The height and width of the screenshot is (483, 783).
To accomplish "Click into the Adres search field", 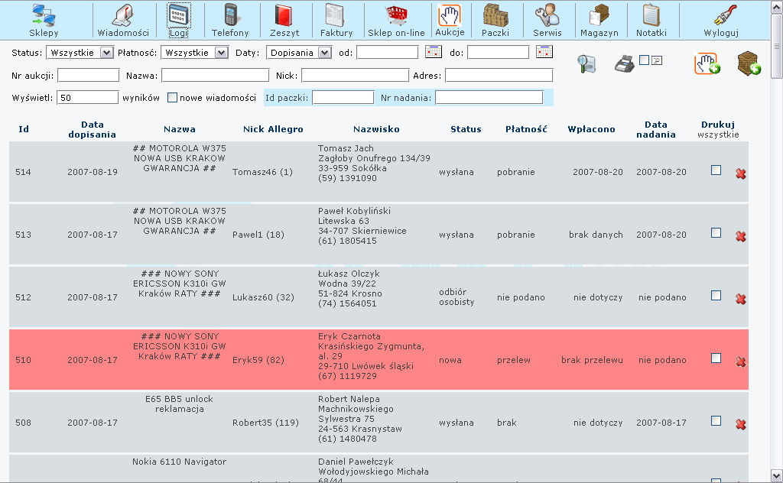I will click(x=499, y=76).
